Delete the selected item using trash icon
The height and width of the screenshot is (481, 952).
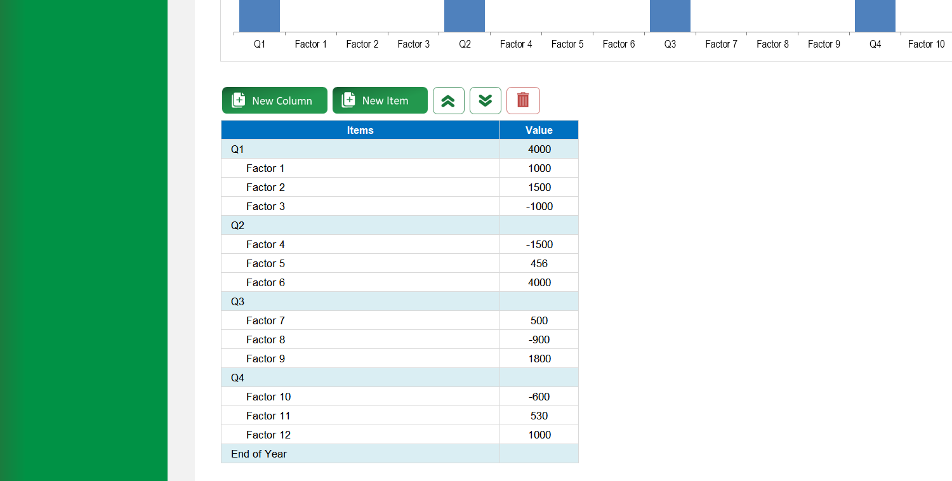(522, 100)
